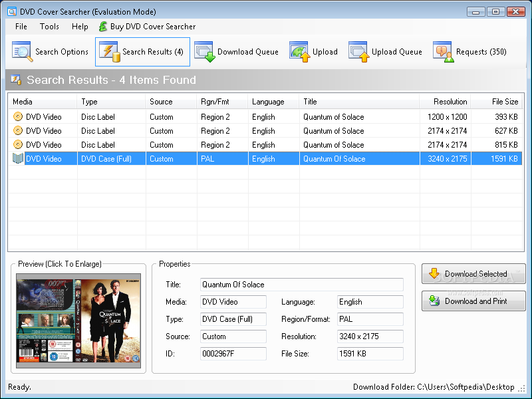The image size is (532, 399).
Task: Open Buy DVD Cover Searcher menu item
Action: tap(147, 27)
